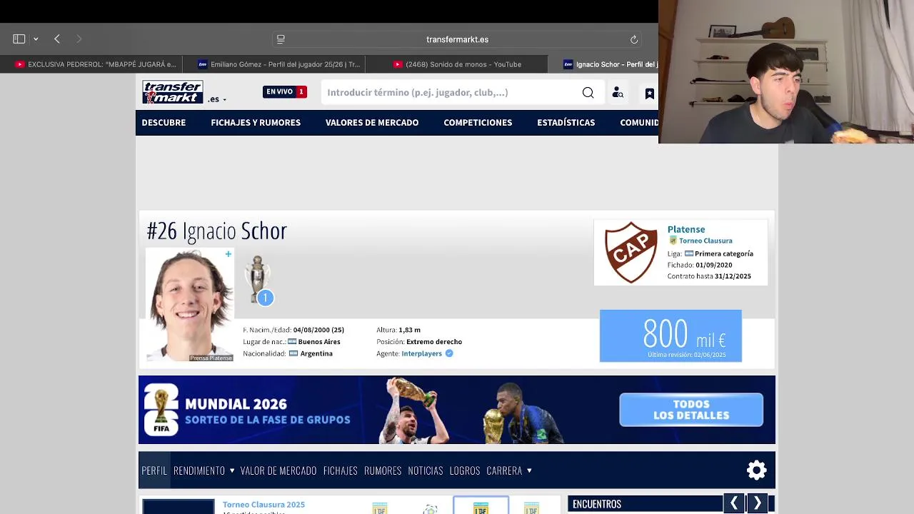Switch to the Sonido de monos YouTube tab
This screenshot has height=514, width=914.
point(457,64)
